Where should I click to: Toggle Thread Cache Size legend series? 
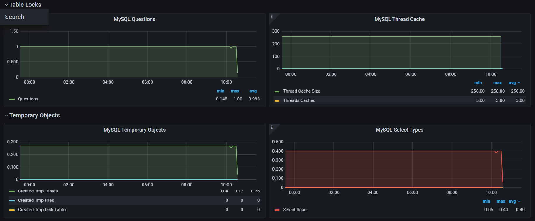(301, 91)
